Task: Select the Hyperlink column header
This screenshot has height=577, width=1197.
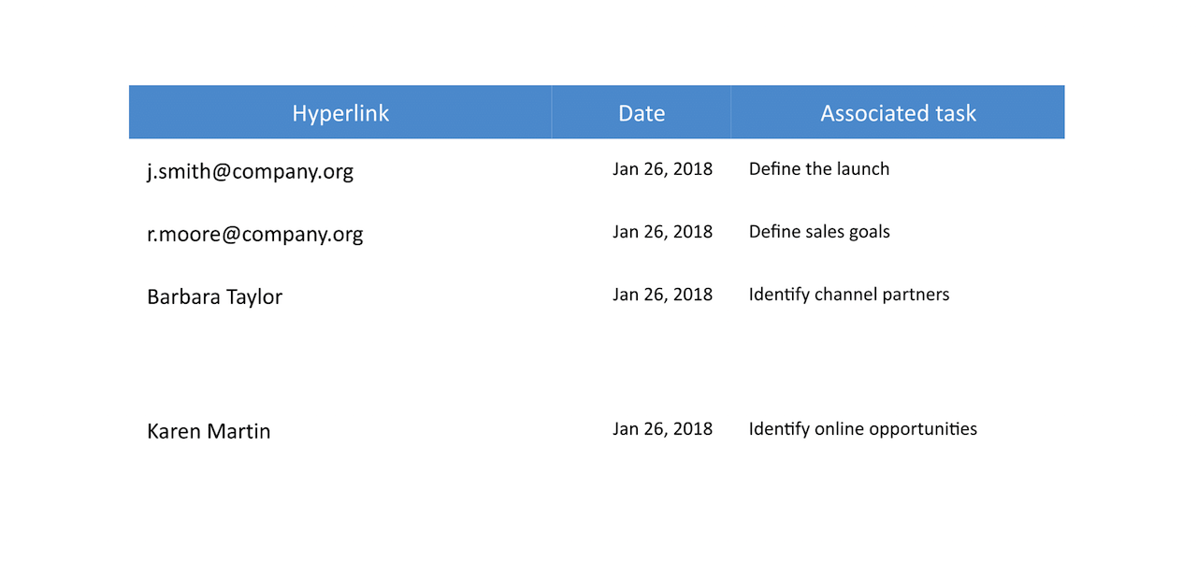Action: point(340,113)
